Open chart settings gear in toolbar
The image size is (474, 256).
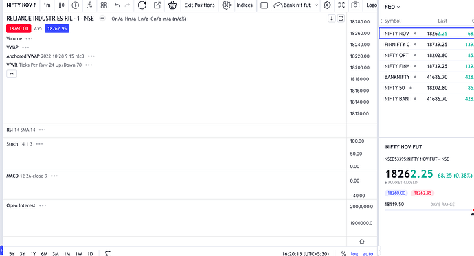(327, 5)
